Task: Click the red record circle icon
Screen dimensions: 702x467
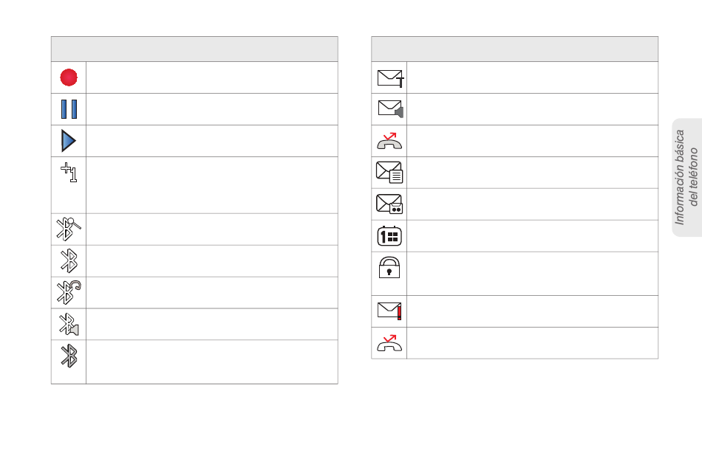Action: coord(69,77)
